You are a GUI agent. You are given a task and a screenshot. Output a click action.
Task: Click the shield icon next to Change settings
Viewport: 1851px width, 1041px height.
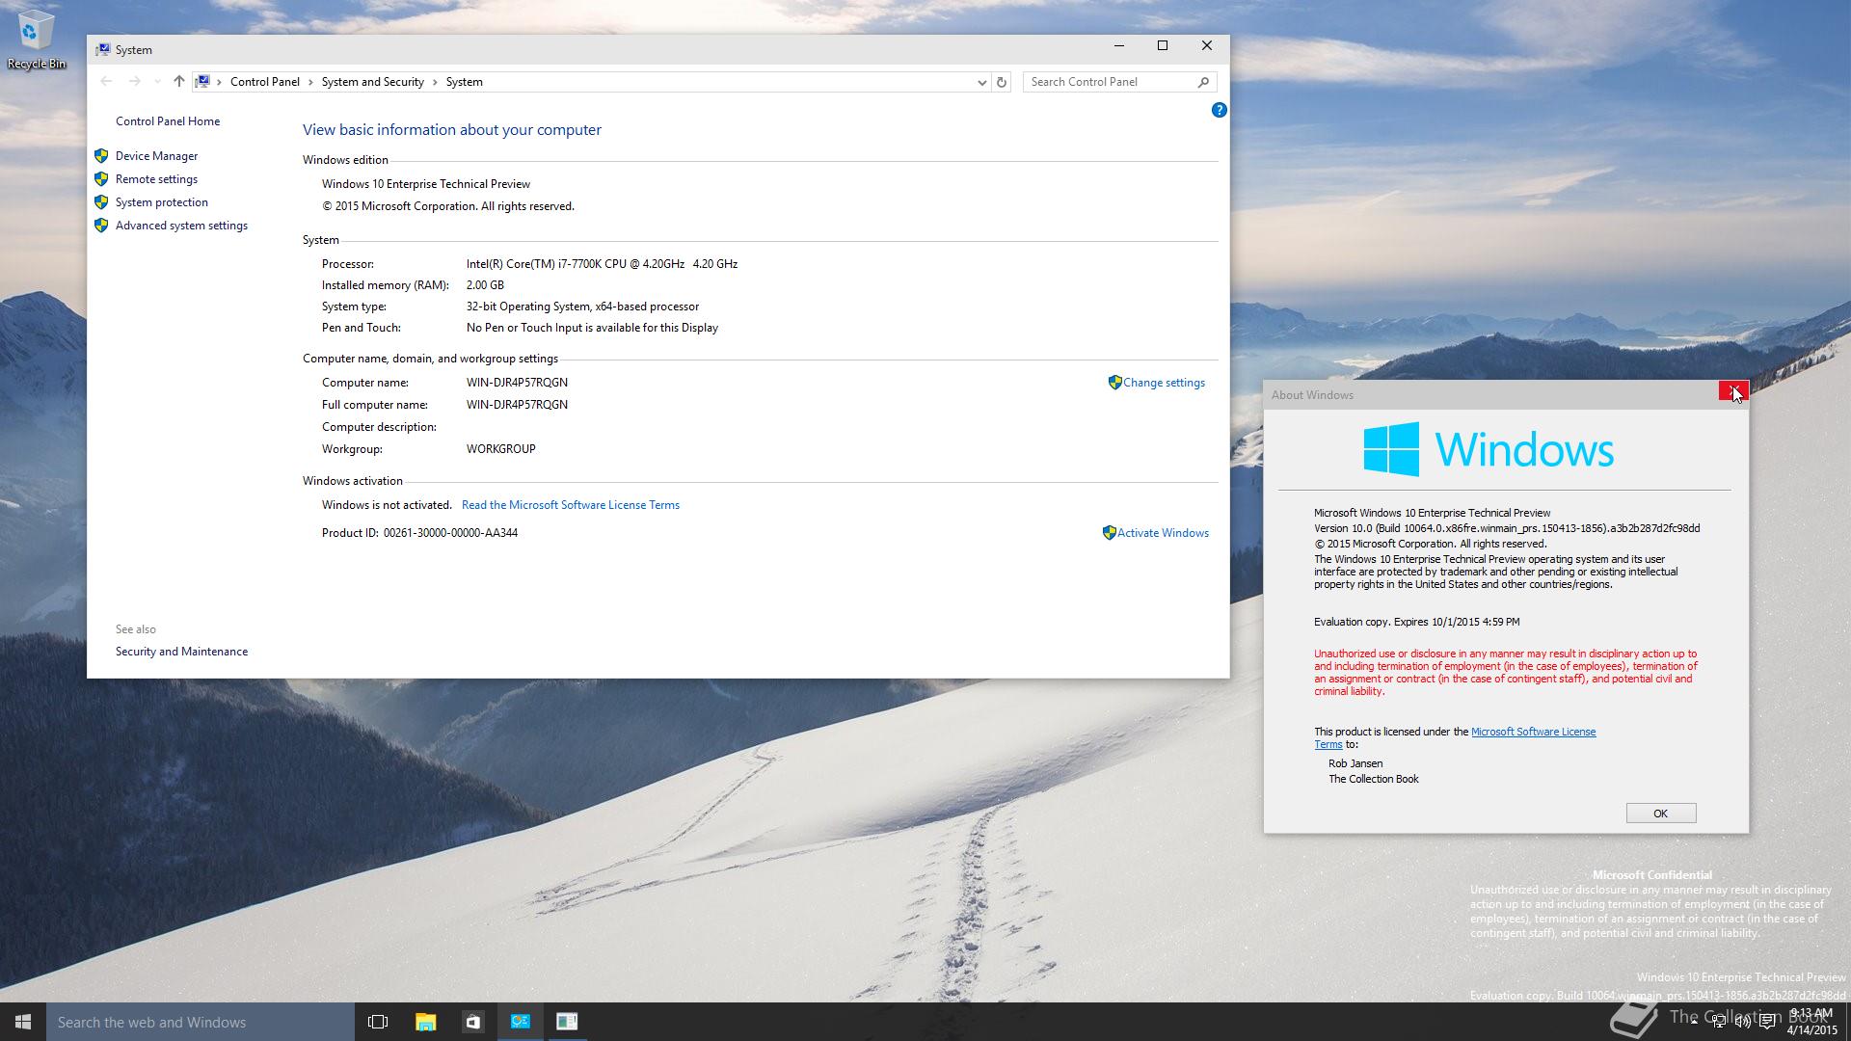(x=1115, y=383)
